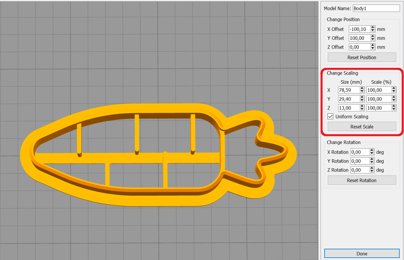Decrease Y size using the down arrow

[x=362, y=101]
